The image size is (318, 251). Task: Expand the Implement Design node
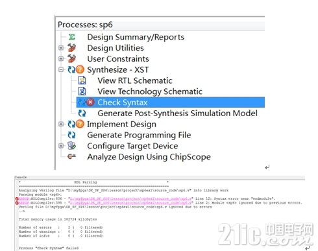click(61, 124)
